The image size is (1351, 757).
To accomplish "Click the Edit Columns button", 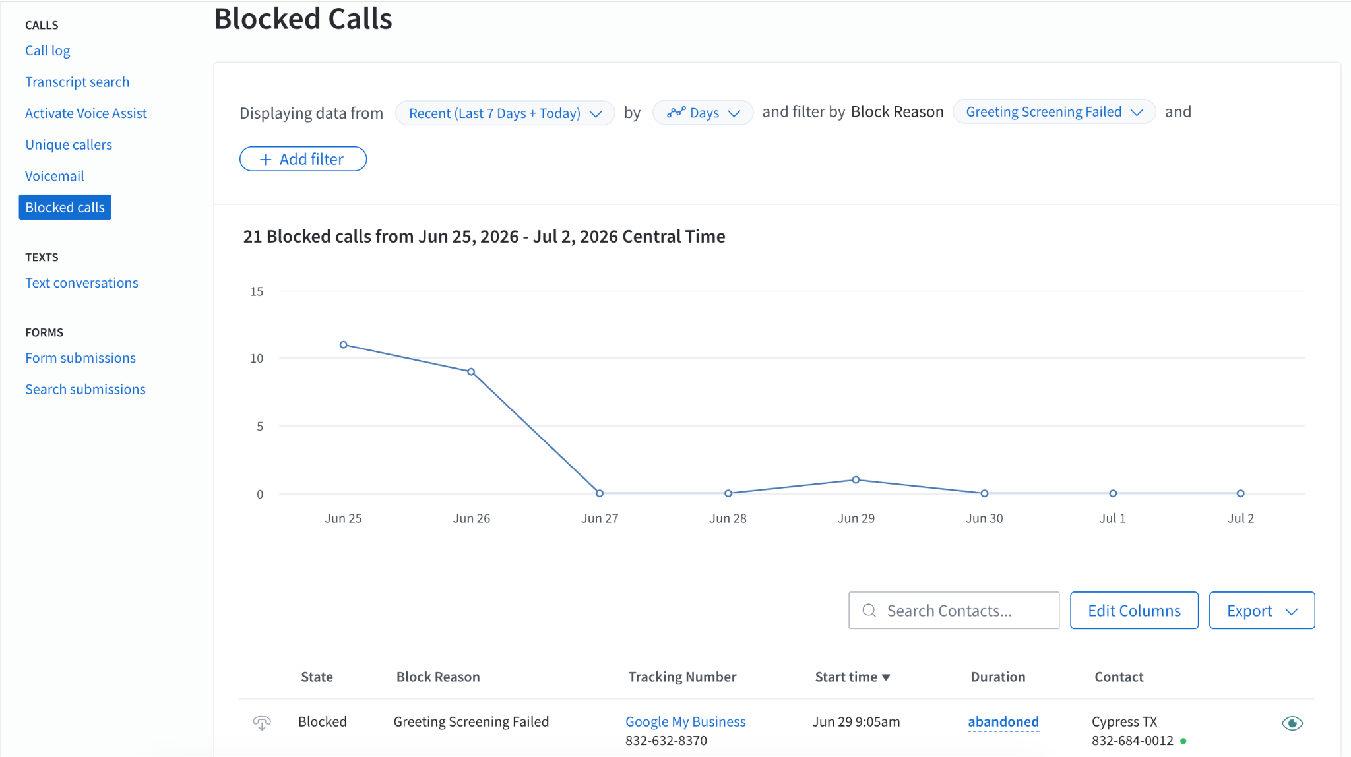I will tap(1134, 611).
